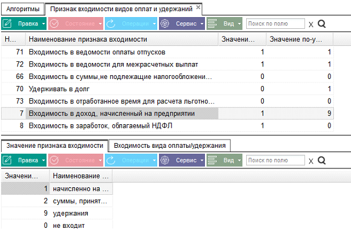
Task: Expand the upper Состояние dropdown arrow
Action: coord(100,24)
